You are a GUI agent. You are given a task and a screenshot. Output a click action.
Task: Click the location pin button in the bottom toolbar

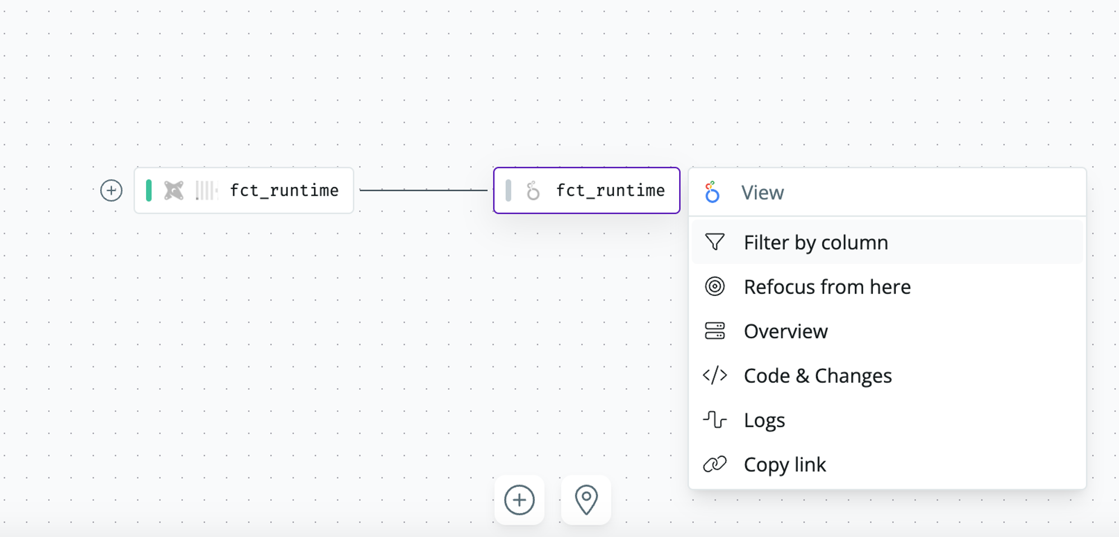pyautogui.click(x=586, y=500)
